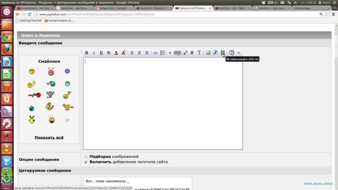338x190 pixels.
Task: Switch to the 'Алкоголь - зло' tab
Action: click(233, 8)
